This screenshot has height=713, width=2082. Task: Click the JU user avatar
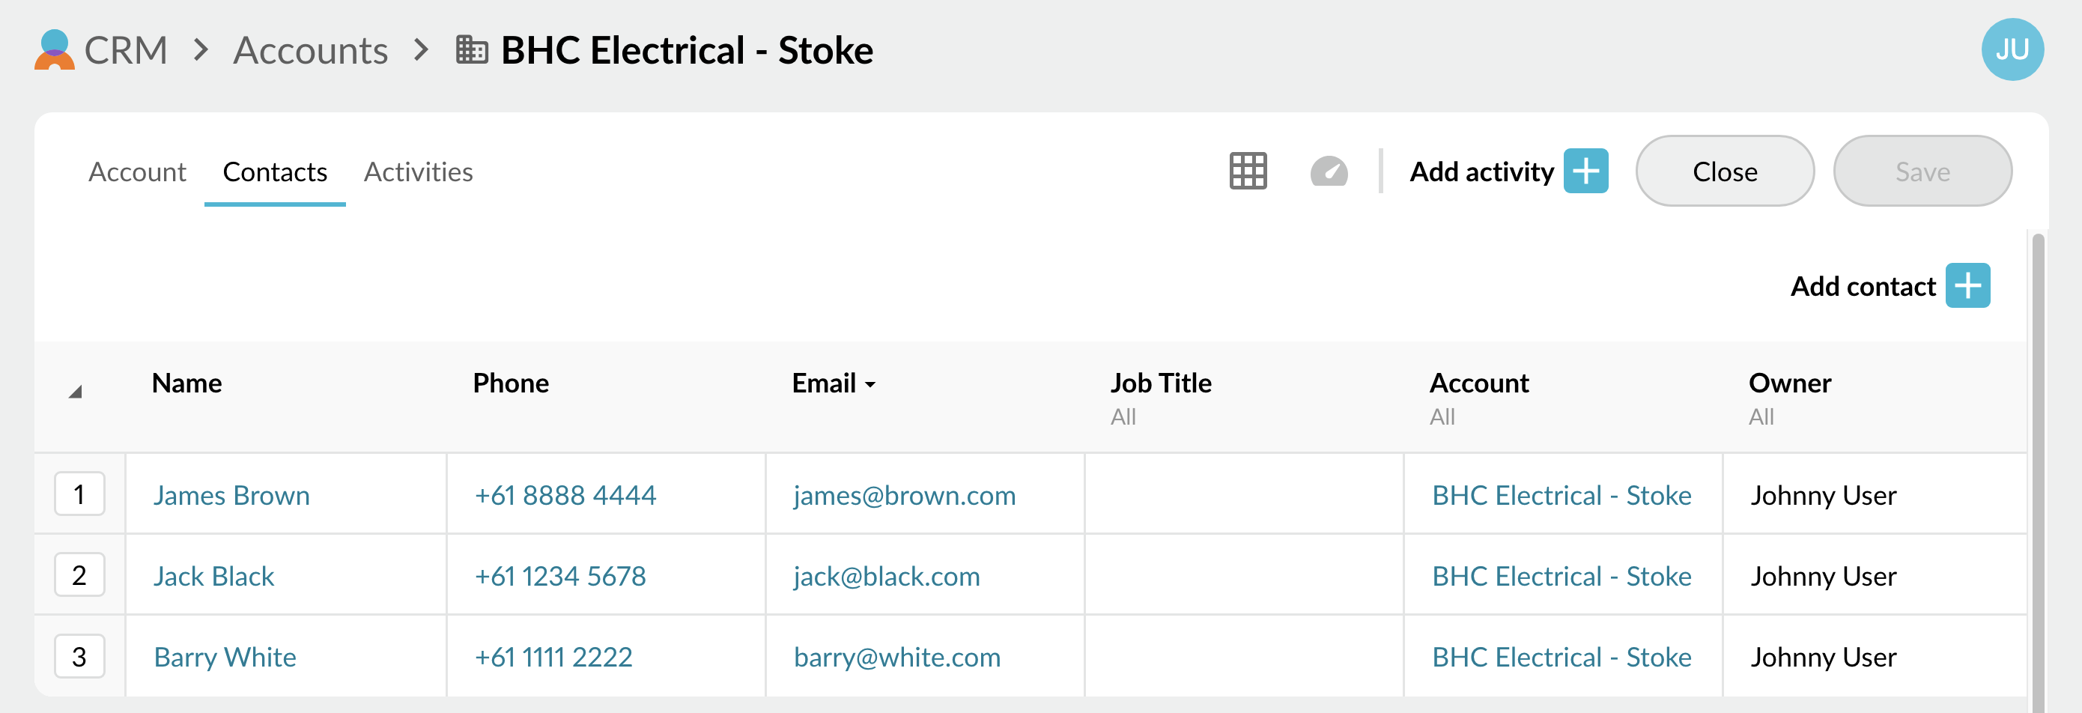(x=2011, y=50)
